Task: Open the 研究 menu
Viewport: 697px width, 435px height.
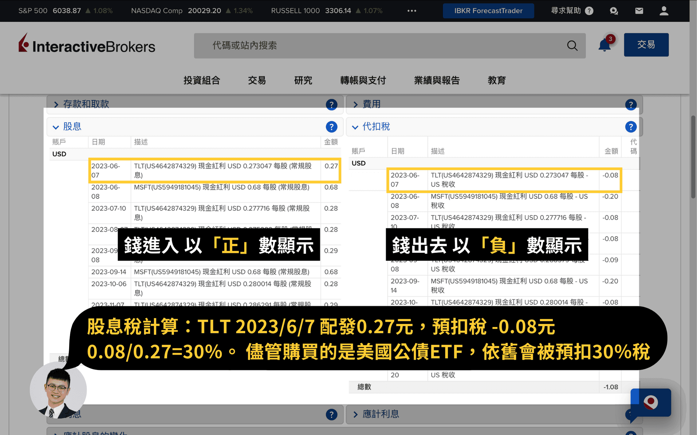Action: click(x=303, y=80)
